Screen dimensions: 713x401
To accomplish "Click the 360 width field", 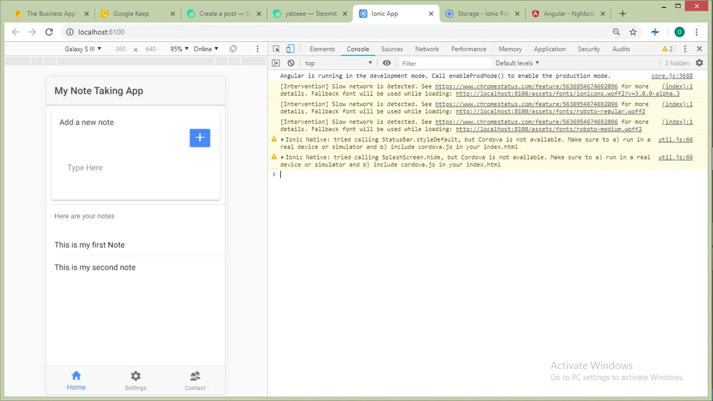I will click(x=120, y=49).
